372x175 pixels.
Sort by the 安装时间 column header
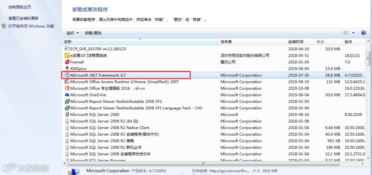[x=300, y=42]
